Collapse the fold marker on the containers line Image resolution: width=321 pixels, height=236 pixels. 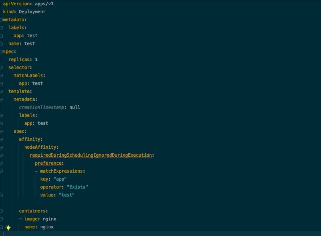[1, 211]
